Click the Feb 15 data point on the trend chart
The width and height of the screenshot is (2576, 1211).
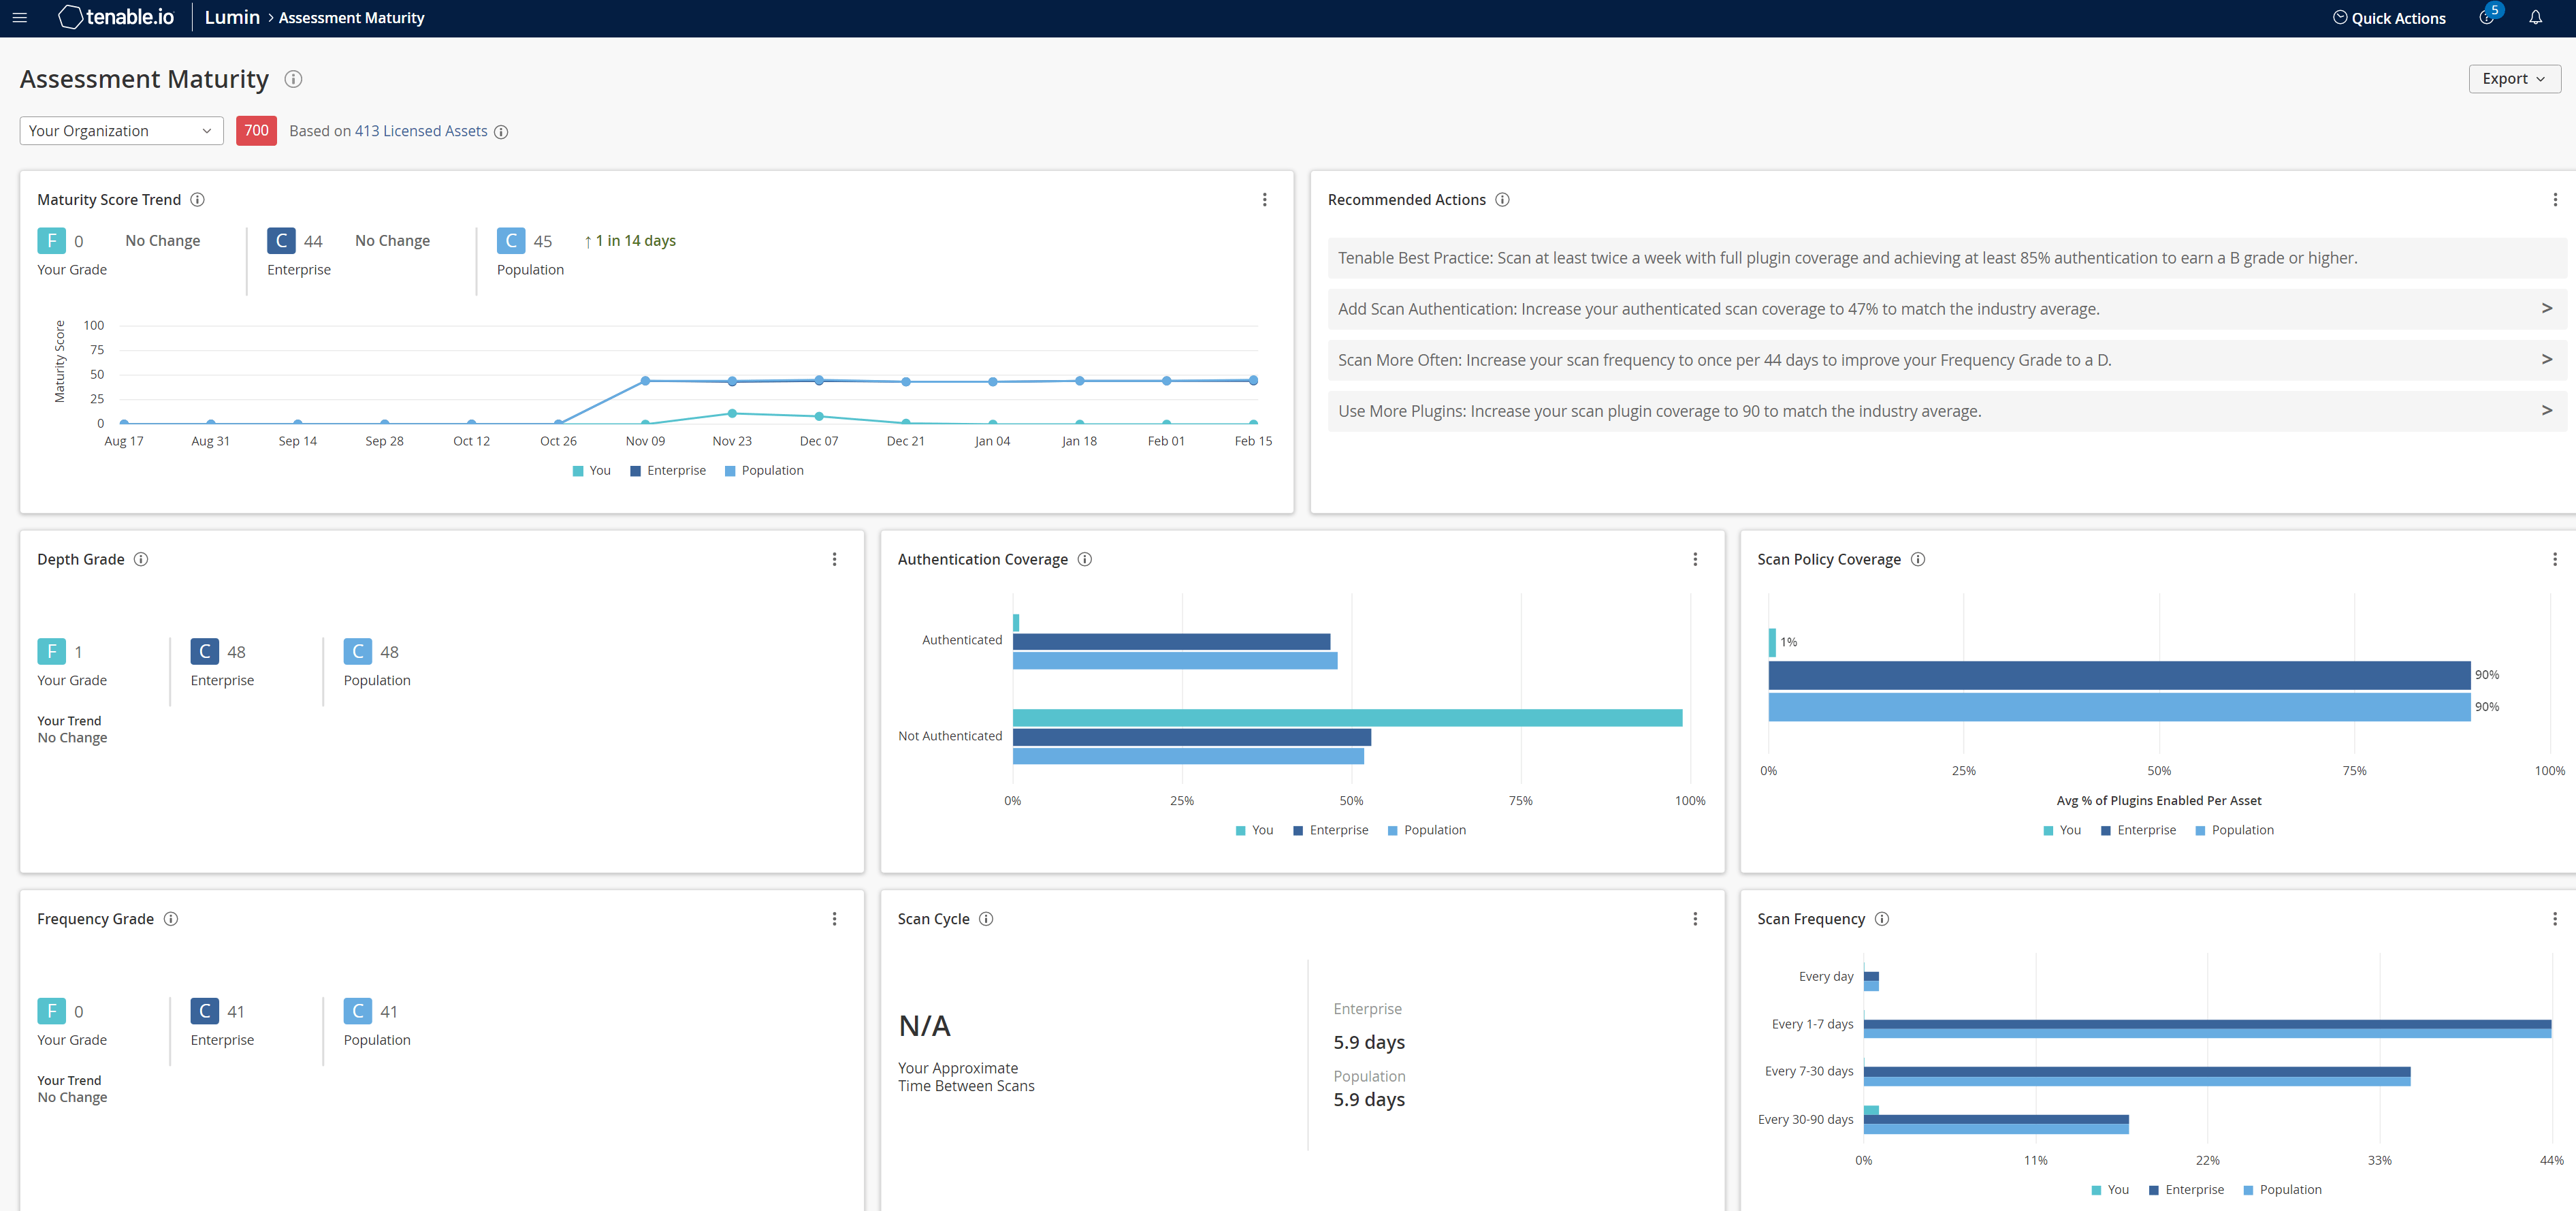pyautogui.click(x=1253, y=380)
